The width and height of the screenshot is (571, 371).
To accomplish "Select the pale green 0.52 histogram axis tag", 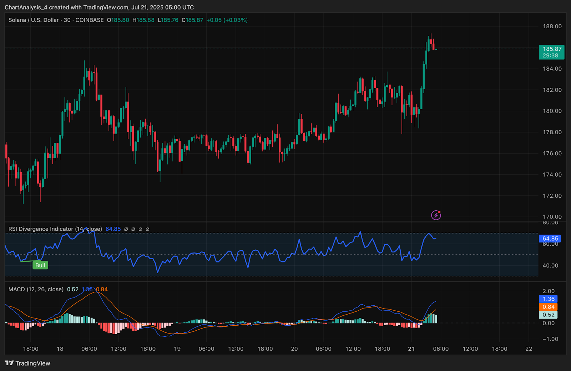I will click(x=548, y=315).
